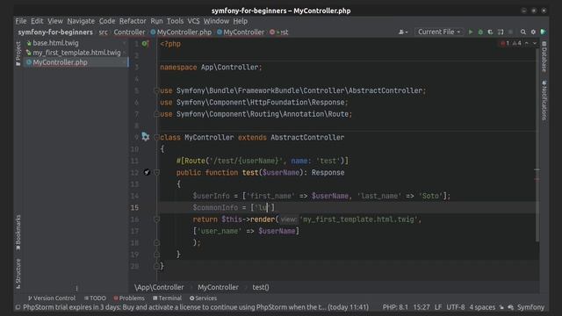Open the View menu
Viewport: 562px width, 316px height.
click(55, 21)
